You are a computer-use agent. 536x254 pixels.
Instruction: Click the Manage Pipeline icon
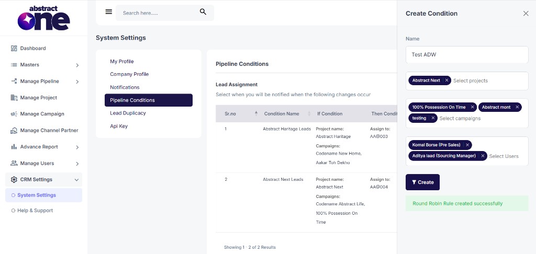pyautogui.click(x=14, y=81)
